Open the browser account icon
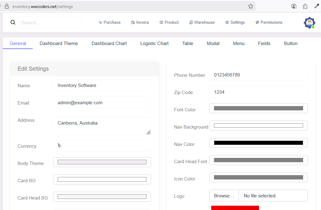Viewport: 321px width, 210px height. (x=294, y=6)
